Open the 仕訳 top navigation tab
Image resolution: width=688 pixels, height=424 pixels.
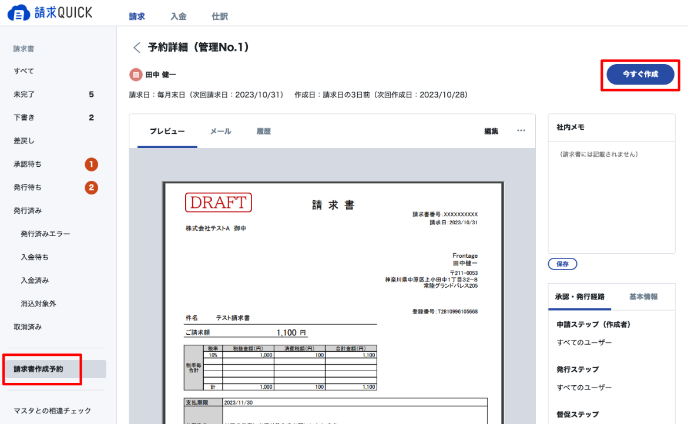pyautogui.click(x=219, y=16)
